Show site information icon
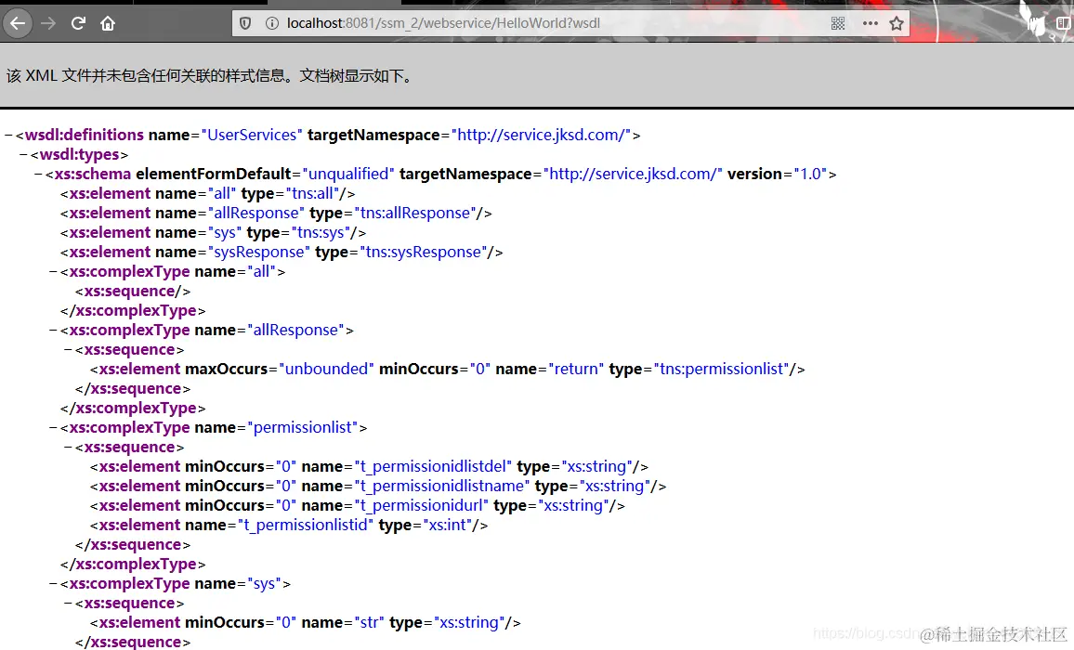Screen dimensions: 1074x650 coord(272,23)
